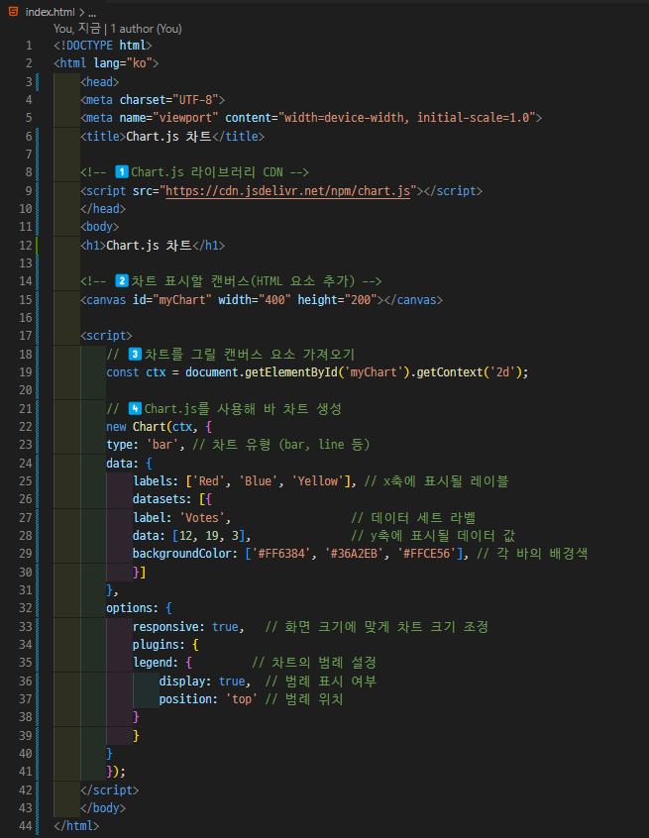This screenshot has height=838, width=649.
Task: Click the '#36A2EB' color string
Action: click(x=354, y=553)
